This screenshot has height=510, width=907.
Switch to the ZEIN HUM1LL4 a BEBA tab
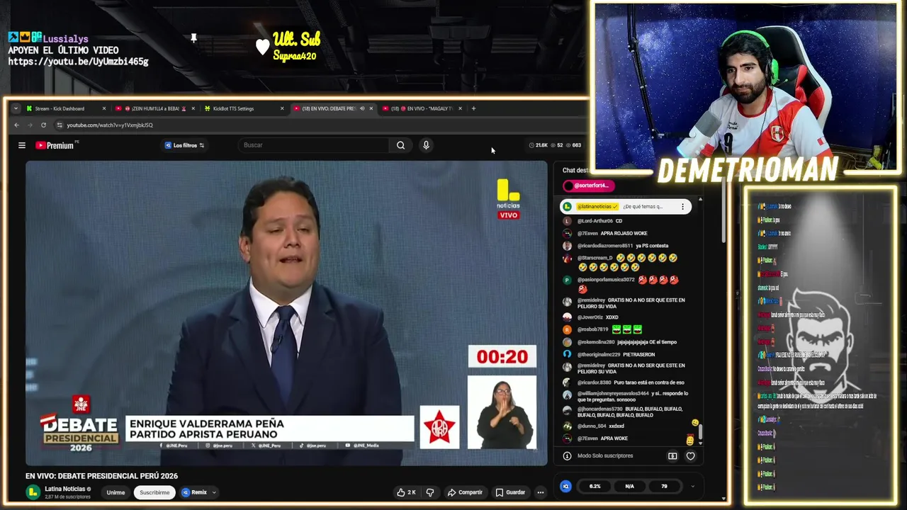pyautogui.click(x=154, y=108)
